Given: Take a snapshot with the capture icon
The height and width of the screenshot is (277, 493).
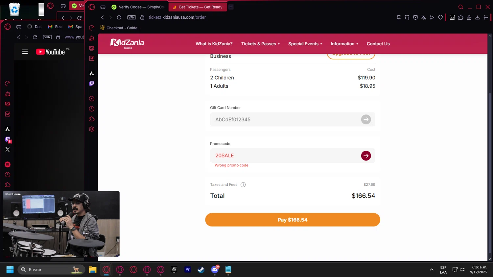Looking at the screenshot, I should tap(407, 17).
